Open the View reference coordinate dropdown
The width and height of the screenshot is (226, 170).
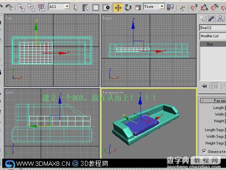click(154, 7)
